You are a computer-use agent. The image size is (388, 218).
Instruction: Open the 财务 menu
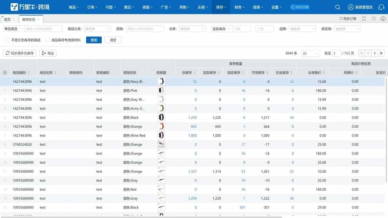pos(239,7)
